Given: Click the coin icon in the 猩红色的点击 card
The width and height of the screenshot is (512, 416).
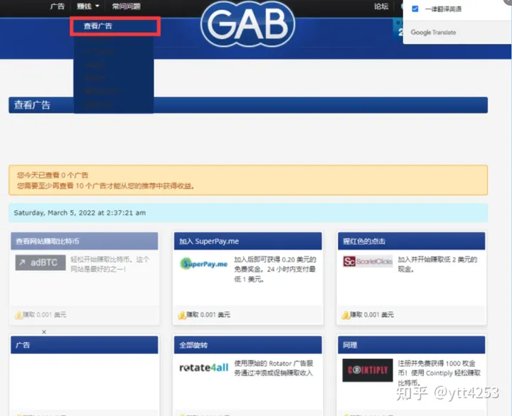Looking at the screenshot, I should [346, 315].
